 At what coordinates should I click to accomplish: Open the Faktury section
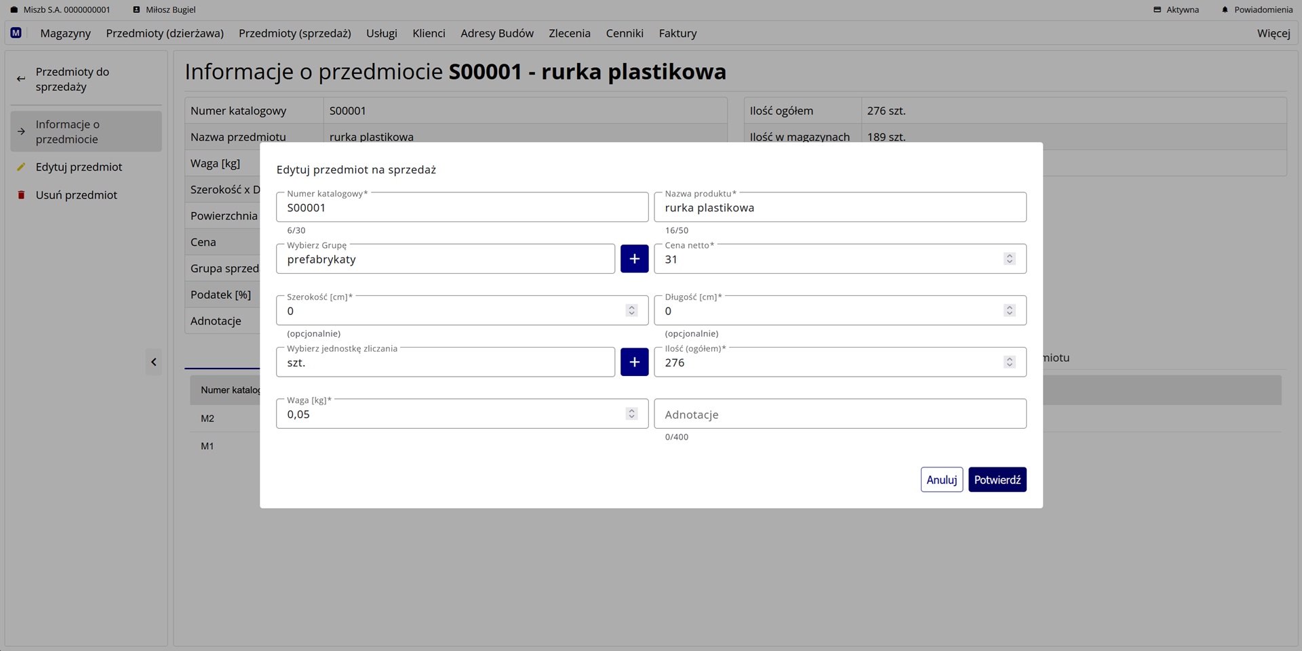677,33
